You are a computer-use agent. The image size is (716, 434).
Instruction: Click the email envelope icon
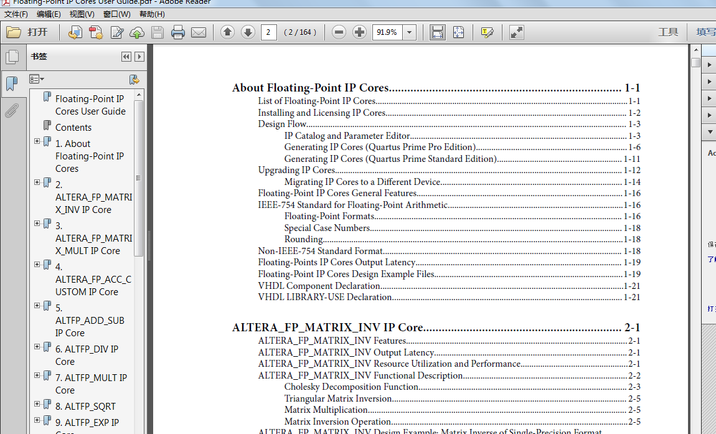click(198, 32)
